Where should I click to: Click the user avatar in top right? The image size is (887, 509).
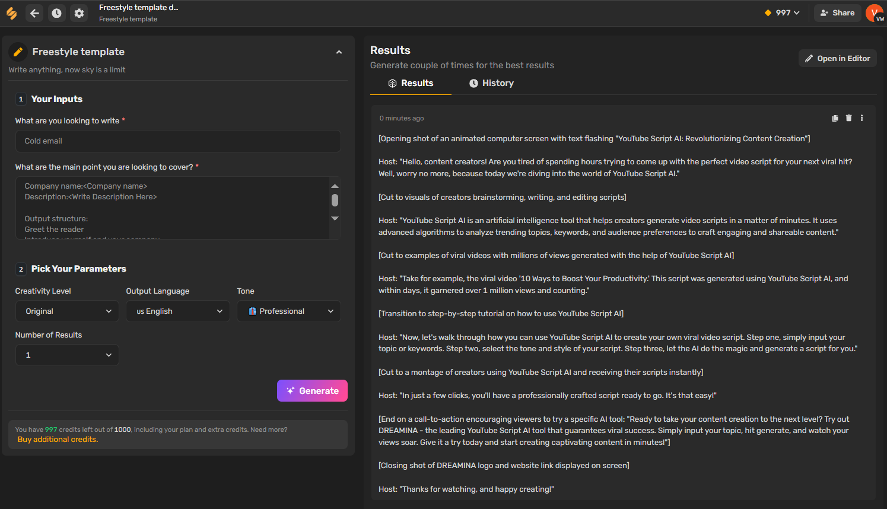coord(875,13)
